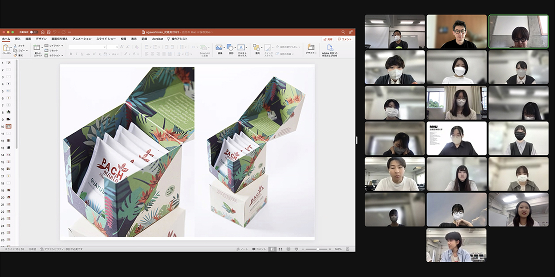The width and height of the screenshot is (555, 277).
Task: Toggle strikethrough formatting
Action: [x=88, y=54]
